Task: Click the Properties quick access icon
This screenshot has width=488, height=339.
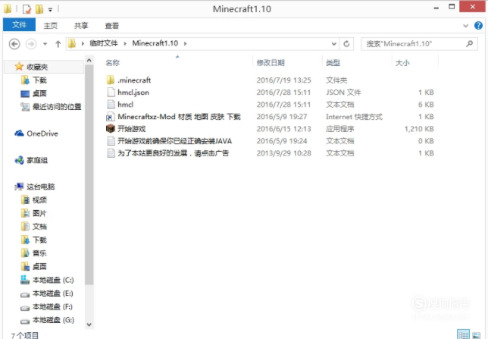Action: click(x=27, y=9)
